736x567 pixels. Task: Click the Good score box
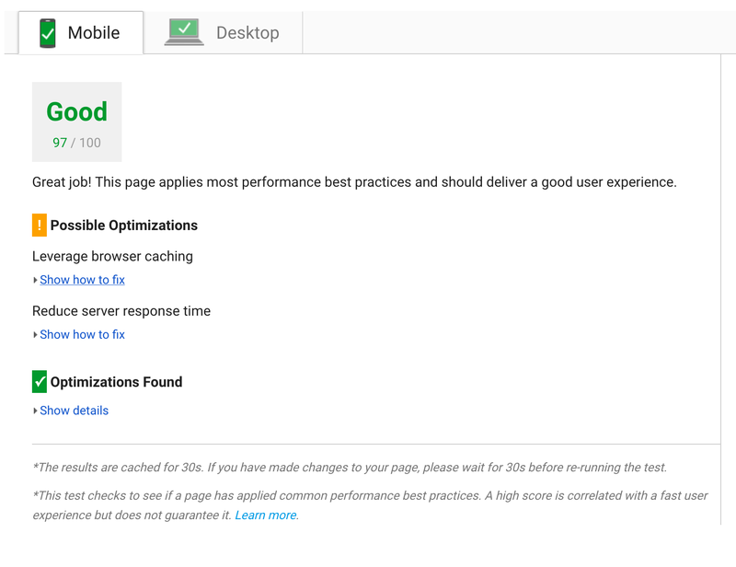77,122
